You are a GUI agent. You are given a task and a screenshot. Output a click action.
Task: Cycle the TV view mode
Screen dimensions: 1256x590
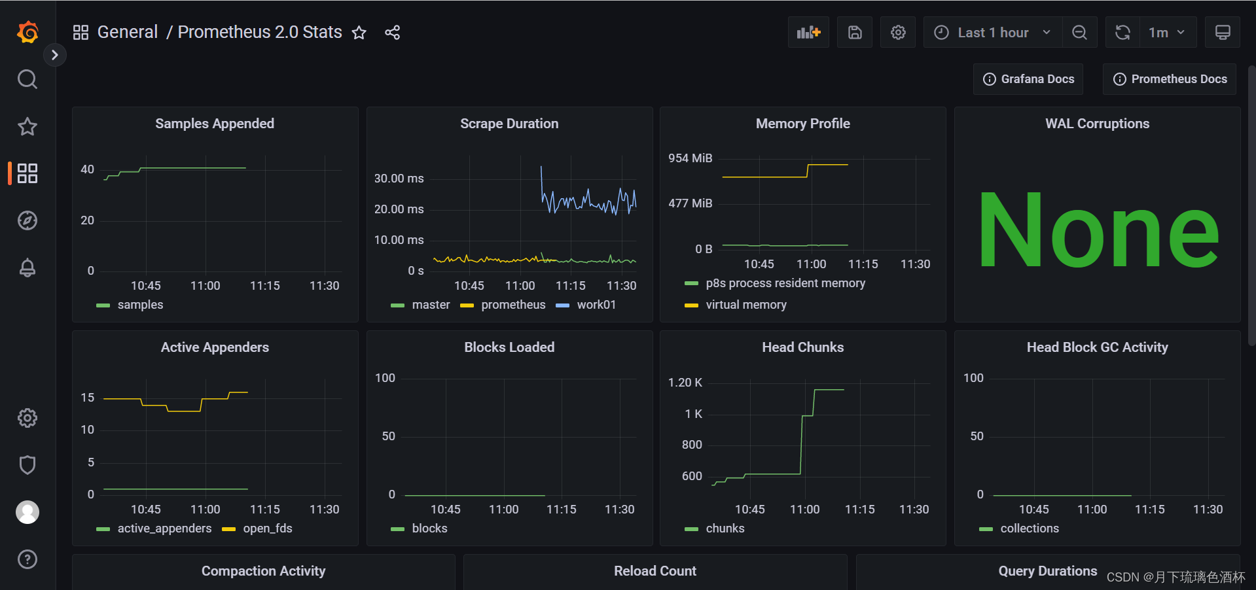click(x=1223, y=32)
